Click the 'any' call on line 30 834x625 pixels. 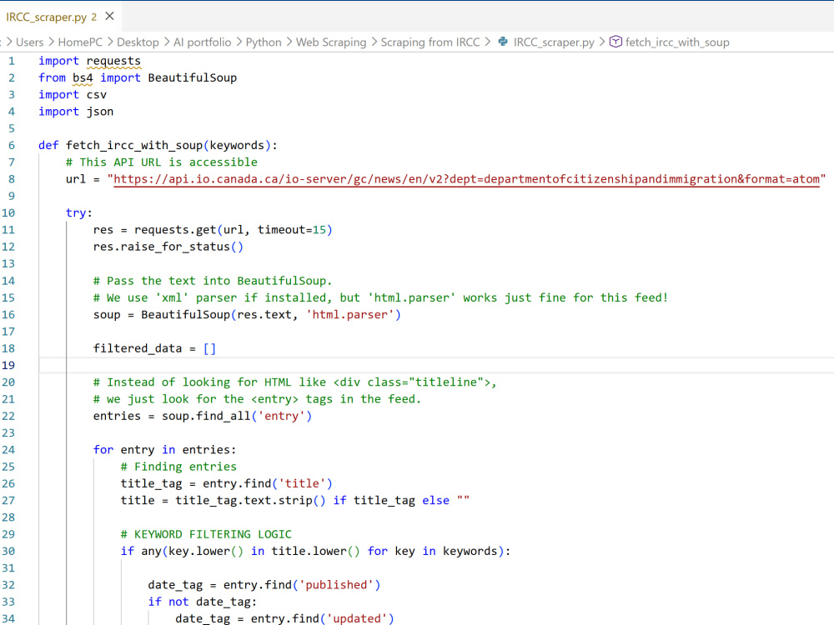point(151,551)
